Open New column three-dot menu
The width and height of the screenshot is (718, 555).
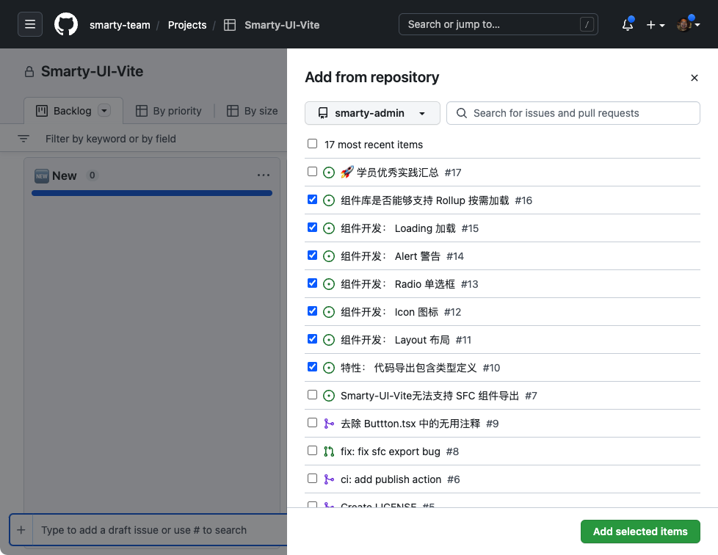(264, 175)
